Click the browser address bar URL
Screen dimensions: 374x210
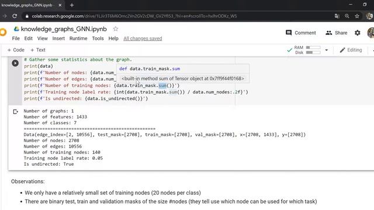pyautogui.click(x=134, y=16)
